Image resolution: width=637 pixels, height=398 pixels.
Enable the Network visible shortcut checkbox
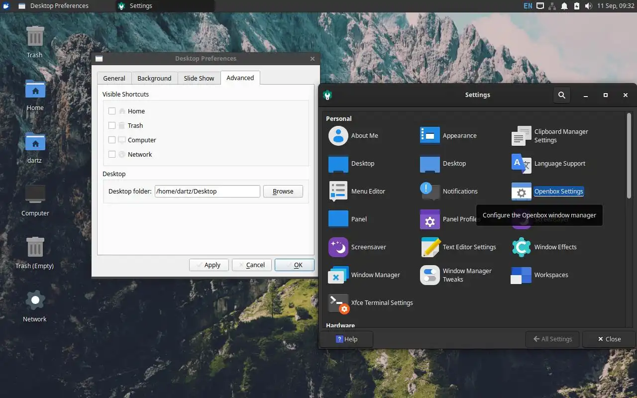[112, 154]
